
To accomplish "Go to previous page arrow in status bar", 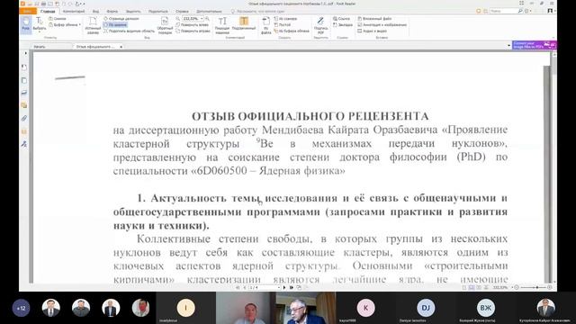I will click(245, 288).
